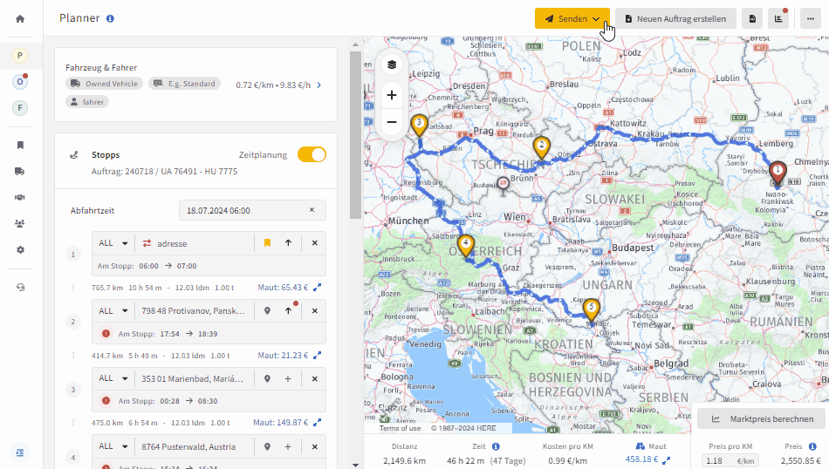
Task: Open ALL dropdown on stop 1
Action: pos(113,243)
